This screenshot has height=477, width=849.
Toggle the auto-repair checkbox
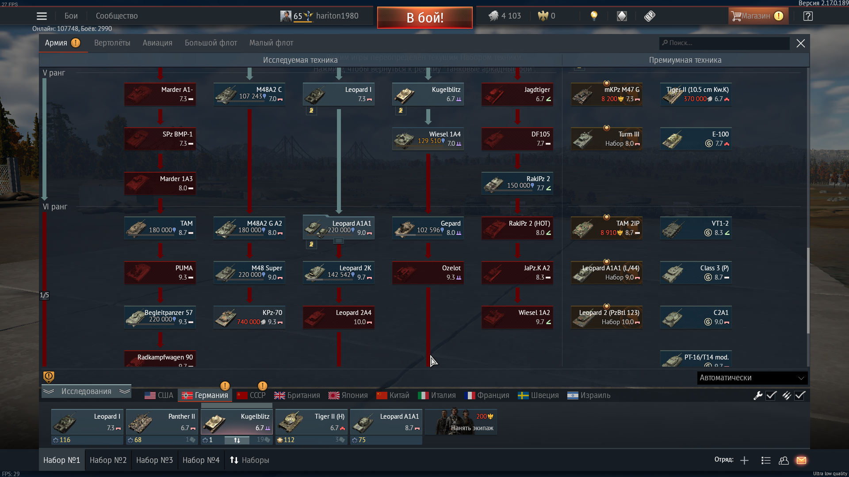click(771, 396)
